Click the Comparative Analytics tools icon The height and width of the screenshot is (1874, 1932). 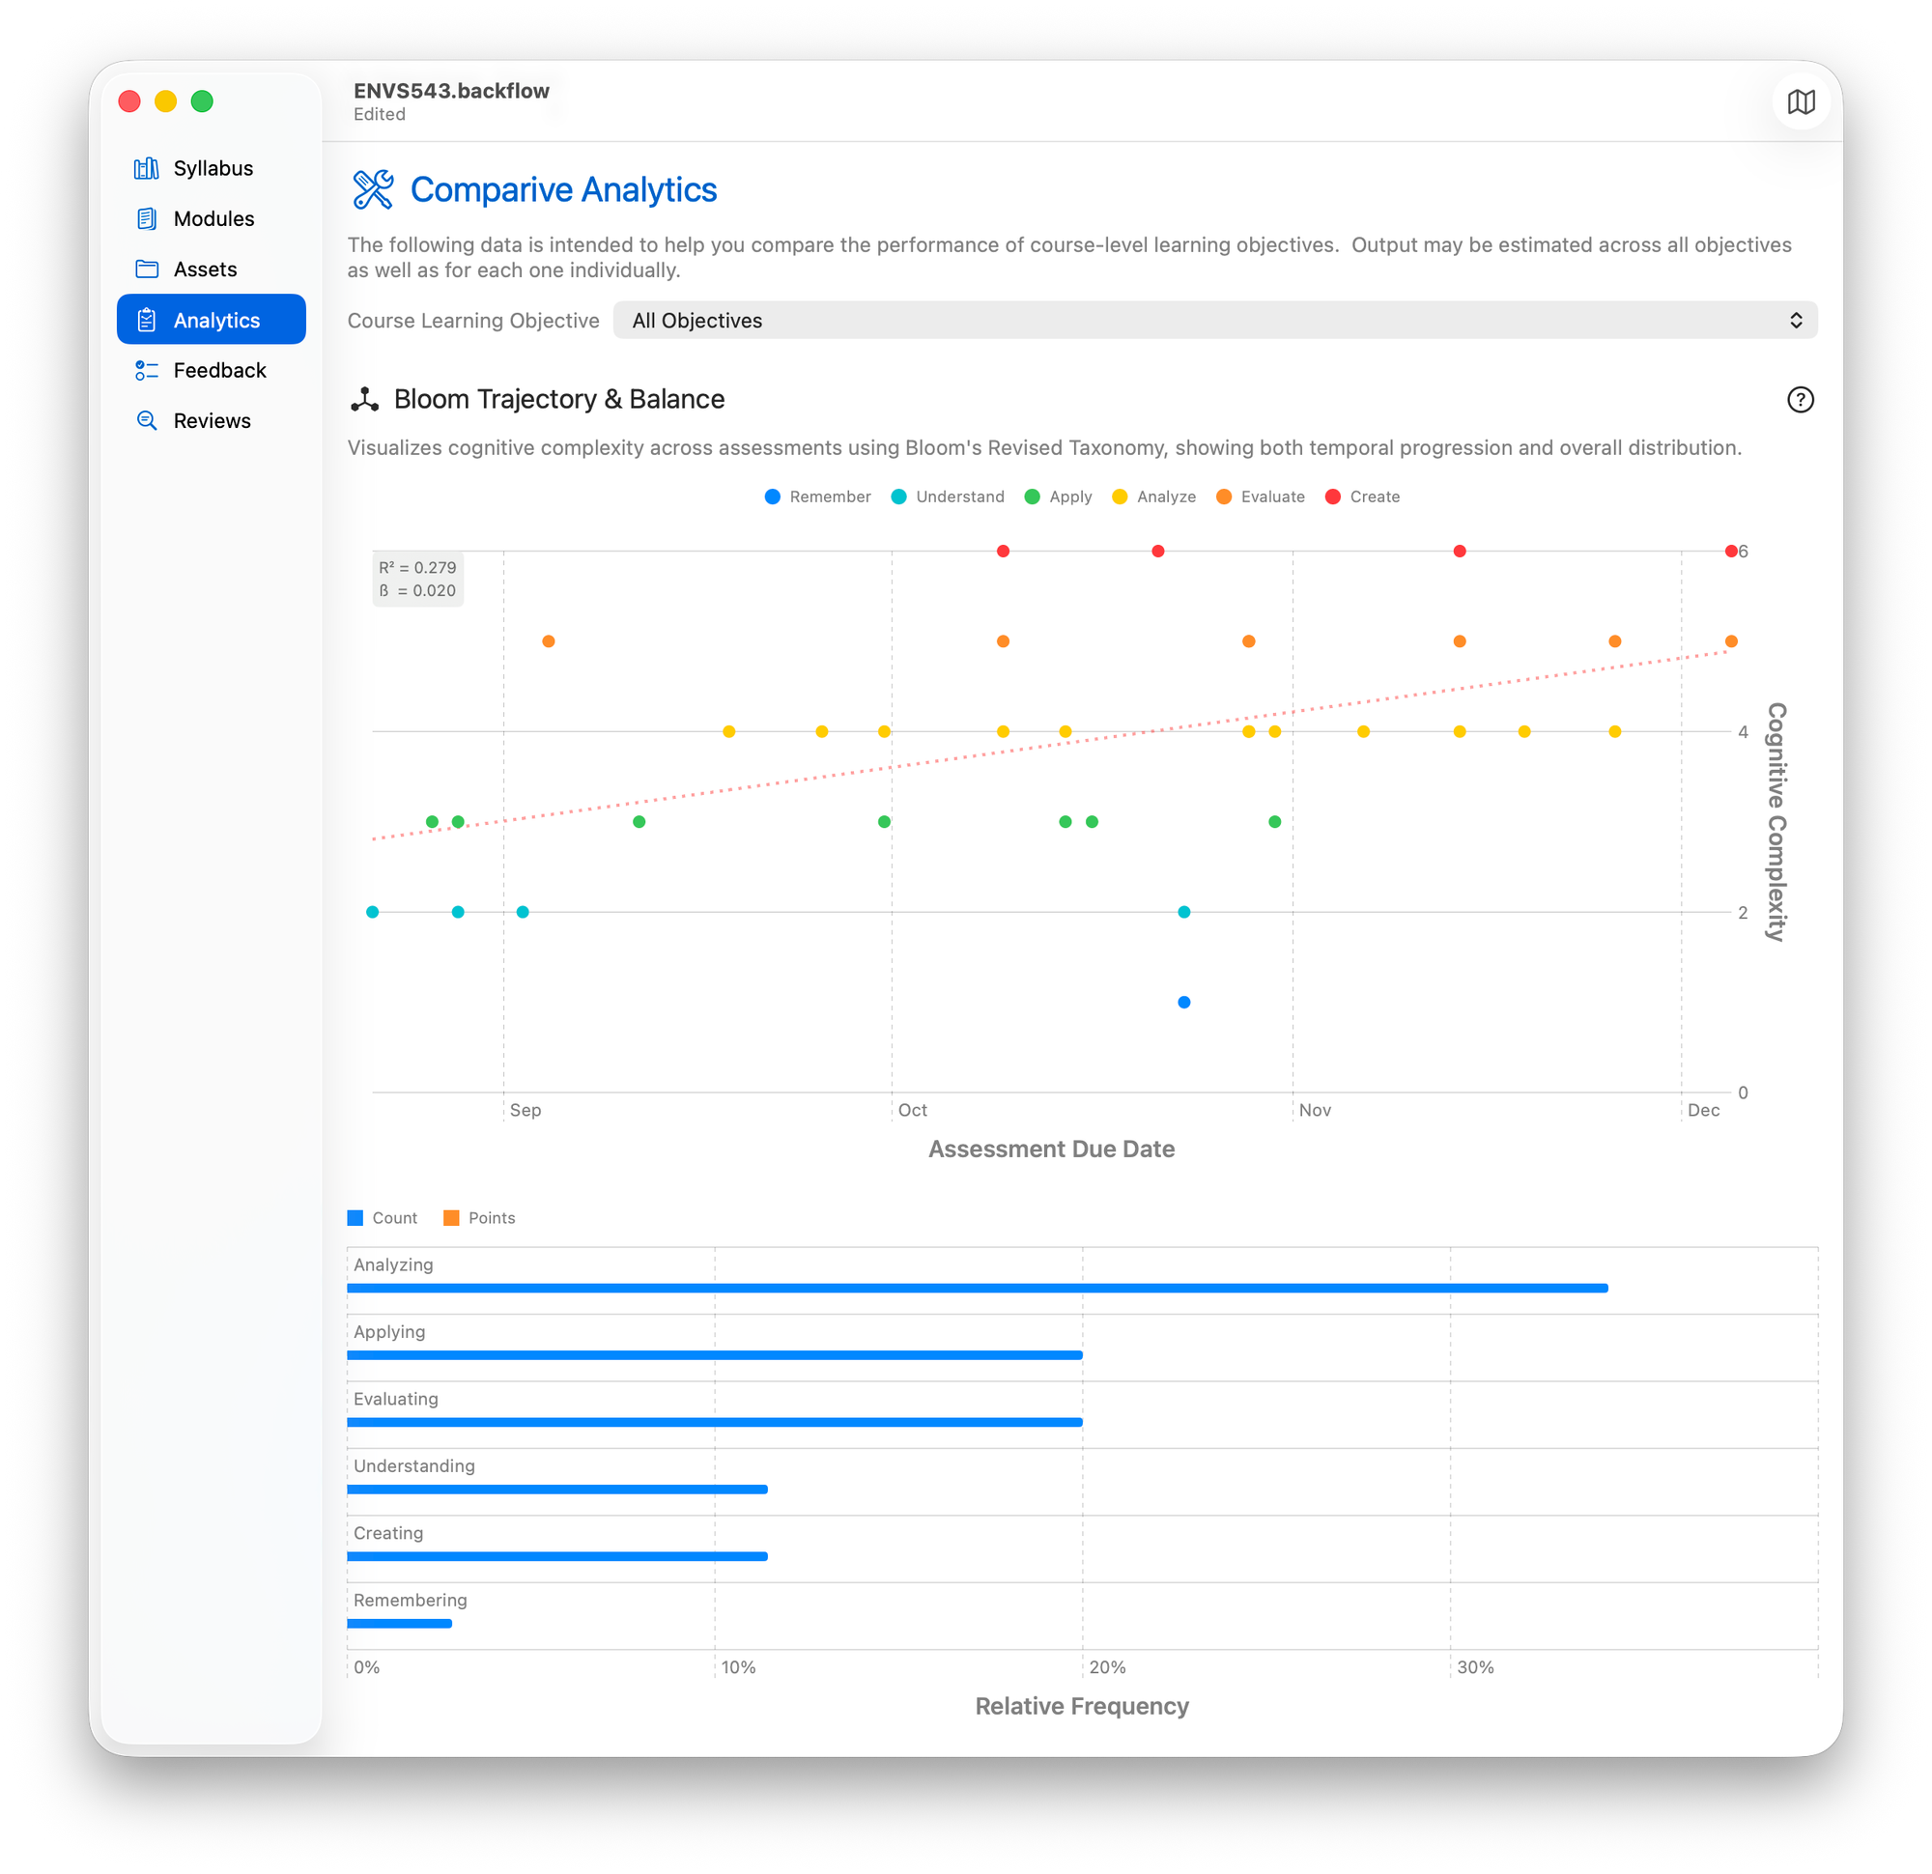pos(374,189)
